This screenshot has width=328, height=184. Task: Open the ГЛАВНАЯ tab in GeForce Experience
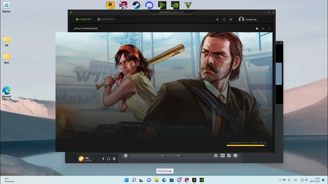pos(83,19)
